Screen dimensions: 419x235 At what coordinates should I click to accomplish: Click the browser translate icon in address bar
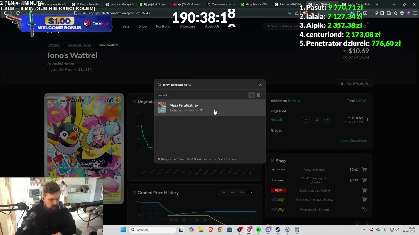(289, 13)
